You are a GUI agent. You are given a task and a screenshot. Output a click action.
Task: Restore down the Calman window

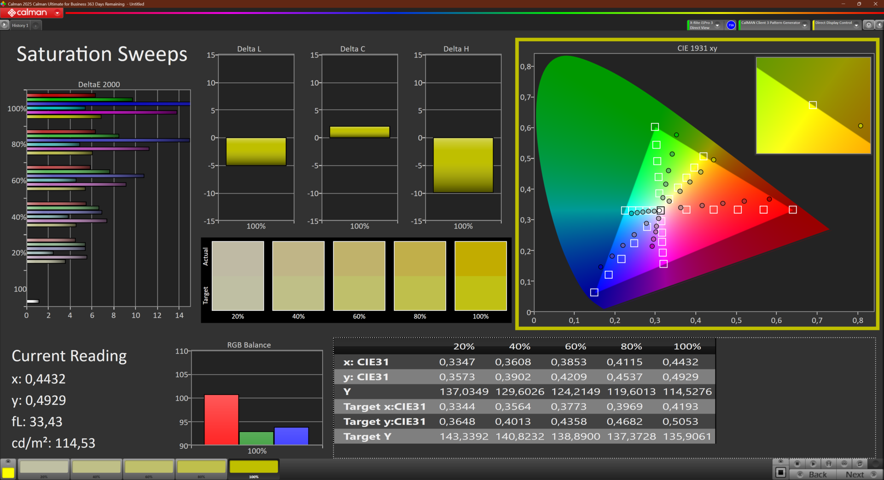click(859, 4)
